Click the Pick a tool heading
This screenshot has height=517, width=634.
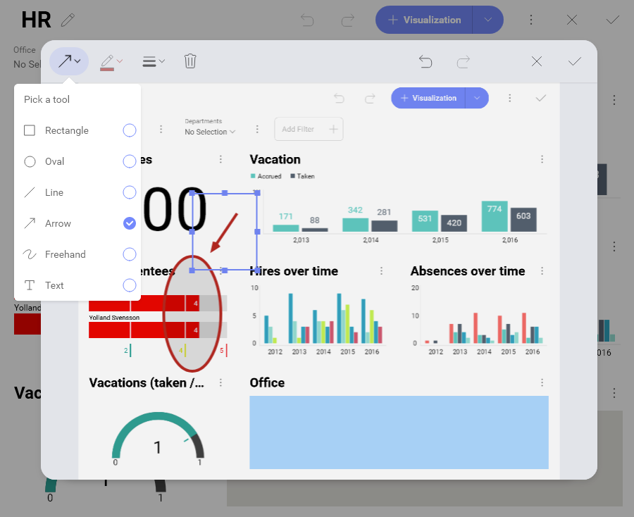(x=46, y=99)
